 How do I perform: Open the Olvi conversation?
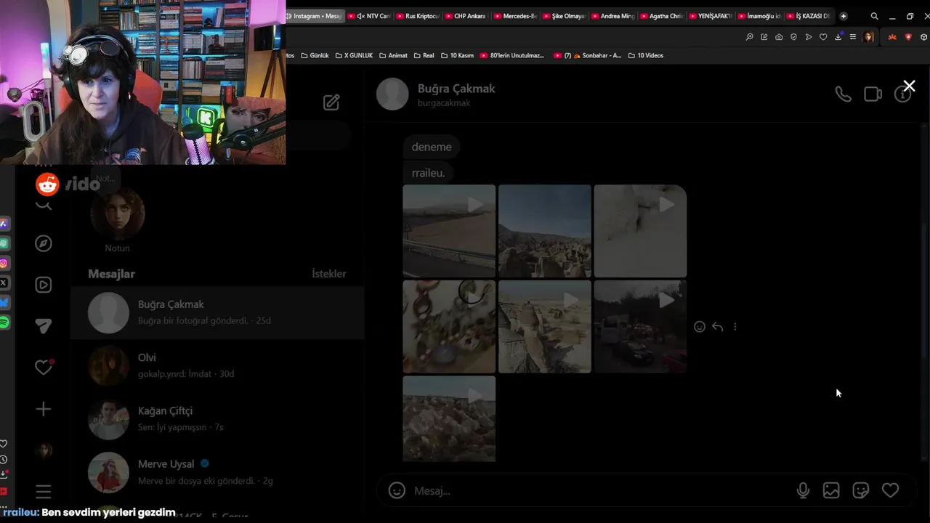217,365
